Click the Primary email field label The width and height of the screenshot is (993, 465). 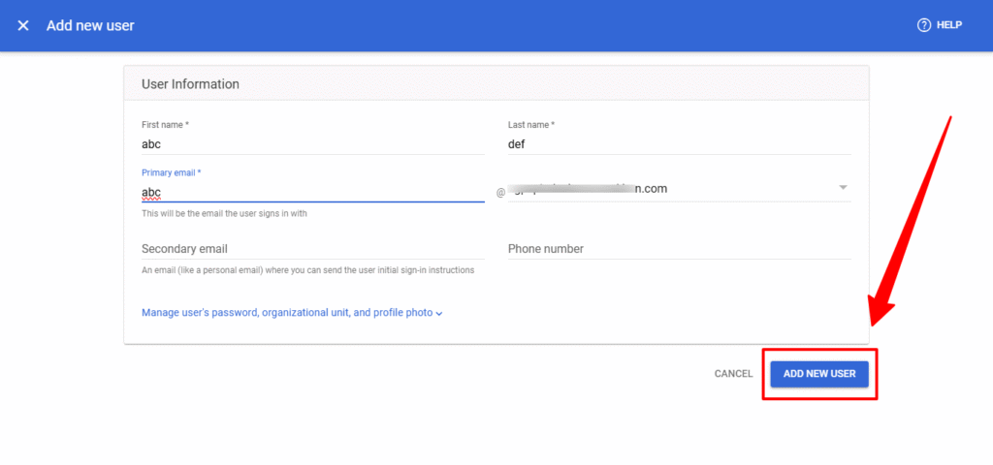click(x=172, y=172)
